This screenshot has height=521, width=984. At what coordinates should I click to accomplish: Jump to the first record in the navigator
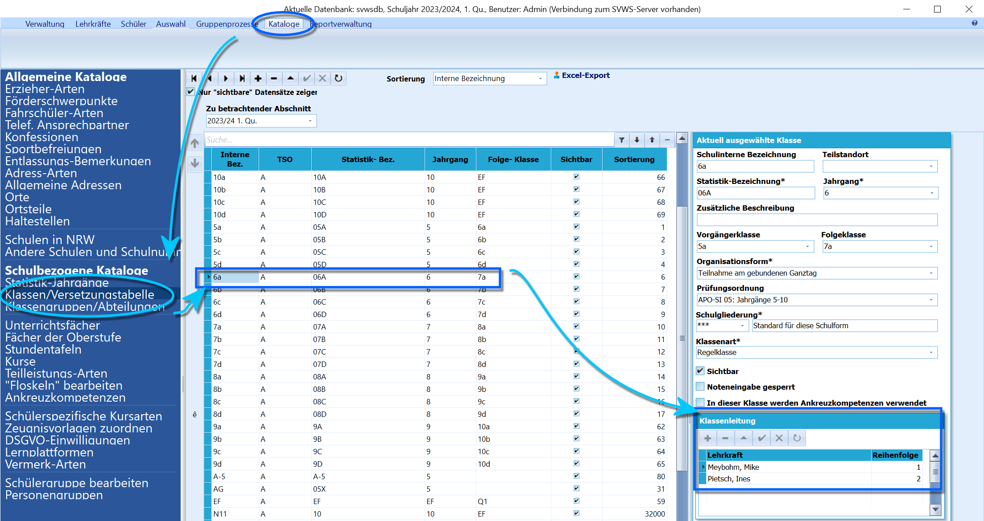point(194,79)
